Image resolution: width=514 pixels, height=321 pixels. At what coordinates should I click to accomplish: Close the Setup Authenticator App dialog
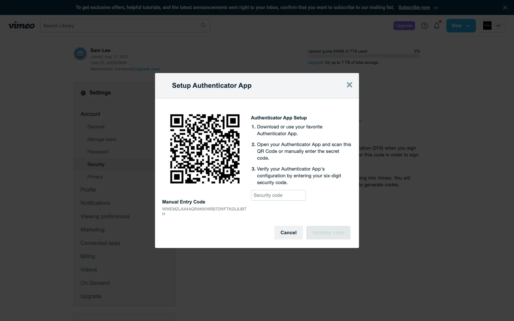(x=349, y=85)
